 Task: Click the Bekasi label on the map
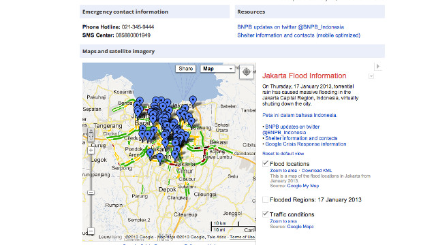pos(218,142)
